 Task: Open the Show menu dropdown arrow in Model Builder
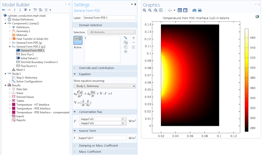click(x=30, y=10)
